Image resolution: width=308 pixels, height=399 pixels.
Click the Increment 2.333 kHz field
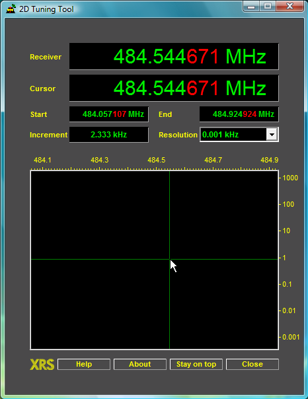tap(108, 134)
